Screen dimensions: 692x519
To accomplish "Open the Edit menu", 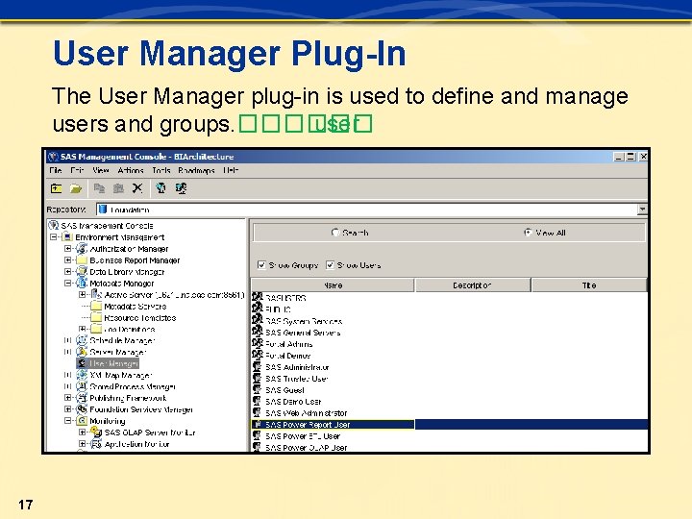I will click(77, 170).
